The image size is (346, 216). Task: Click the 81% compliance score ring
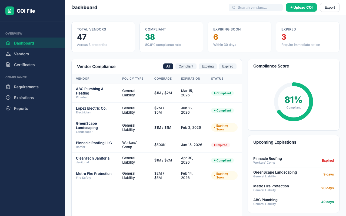[294, 102]
